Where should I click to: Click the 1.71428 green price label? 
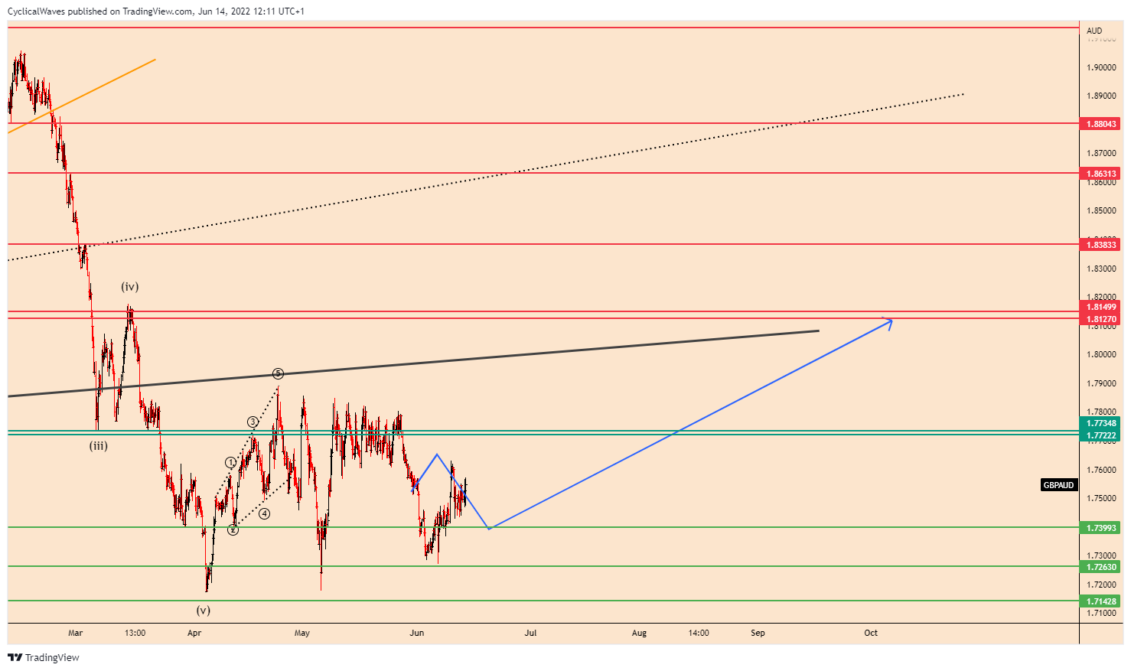point(1100,601)
